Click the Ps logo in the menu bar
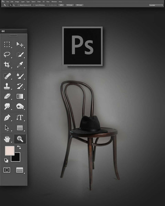The image size is (165, 206). pos(3,2)
